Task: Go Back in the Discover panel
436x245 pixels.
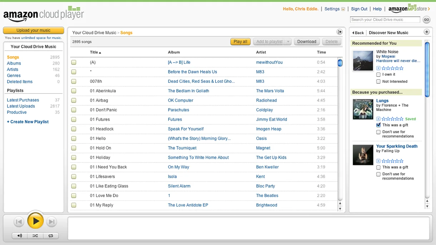Action: tap(358, 32)
